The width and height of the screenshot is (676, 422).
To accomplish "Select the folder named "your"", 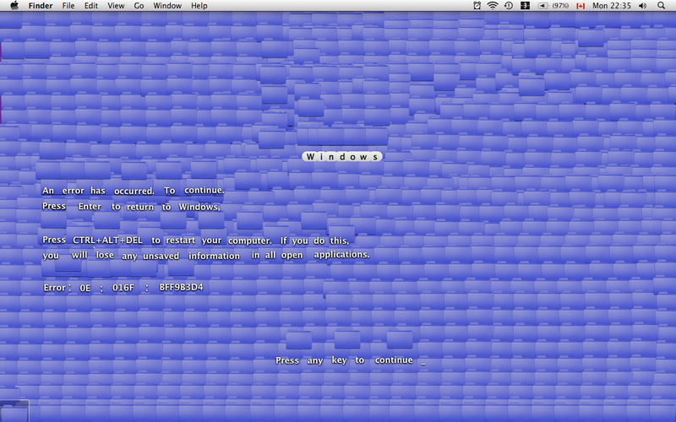I will (x=211, y=241).
